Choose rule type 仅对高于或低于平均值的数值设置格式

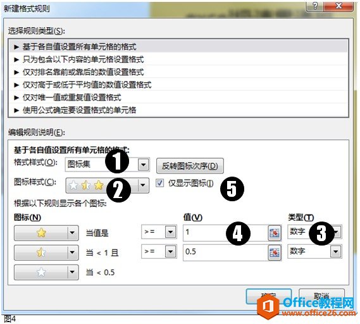tap(178, 85)
